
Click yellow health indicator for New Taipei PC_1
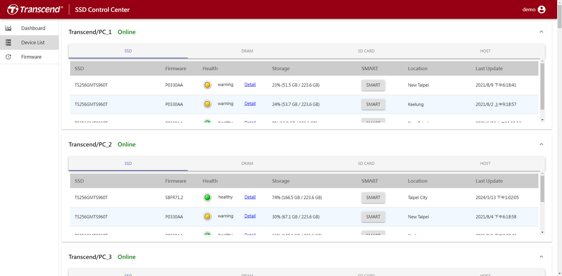click(x=207, y=85)
